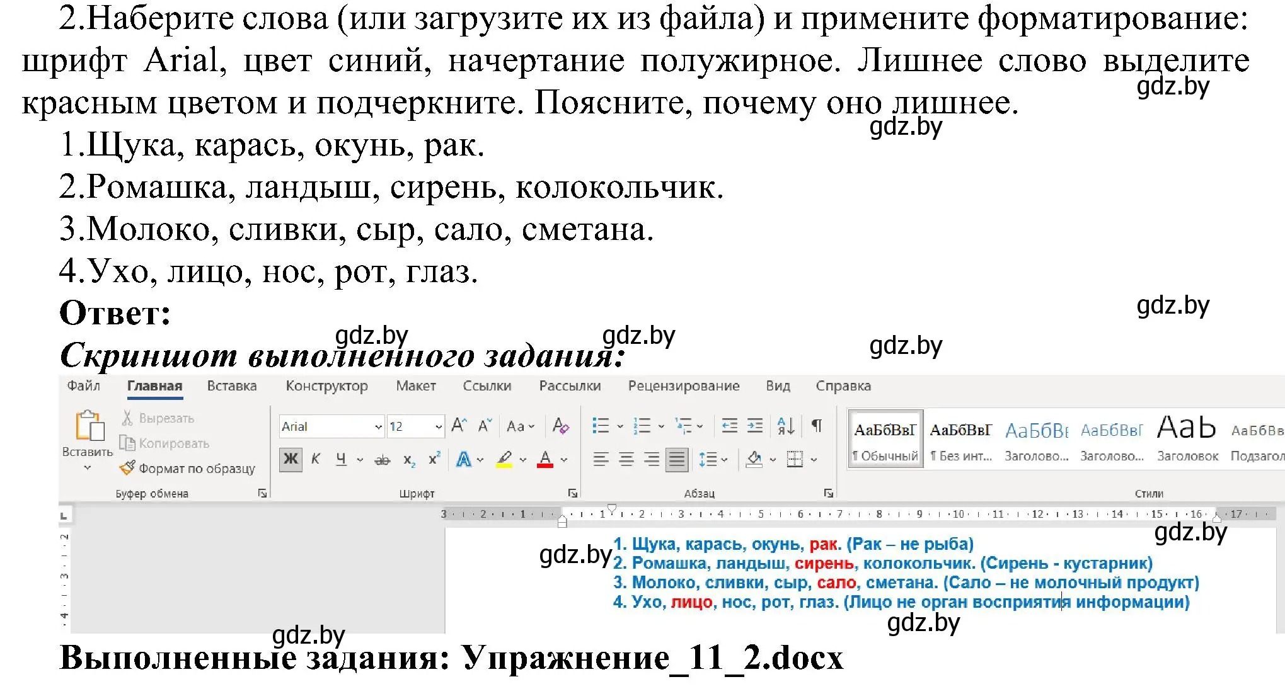Click the Copy (Копировать) icon
The height and width of the screenshot is (689, 1285).
(127, 443)
